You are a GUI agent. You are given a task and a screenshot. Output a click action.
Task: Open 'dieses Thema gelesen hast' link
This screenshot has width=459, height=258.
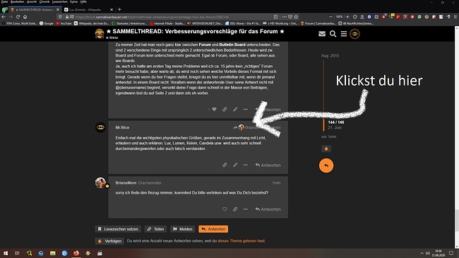[242, 241]
